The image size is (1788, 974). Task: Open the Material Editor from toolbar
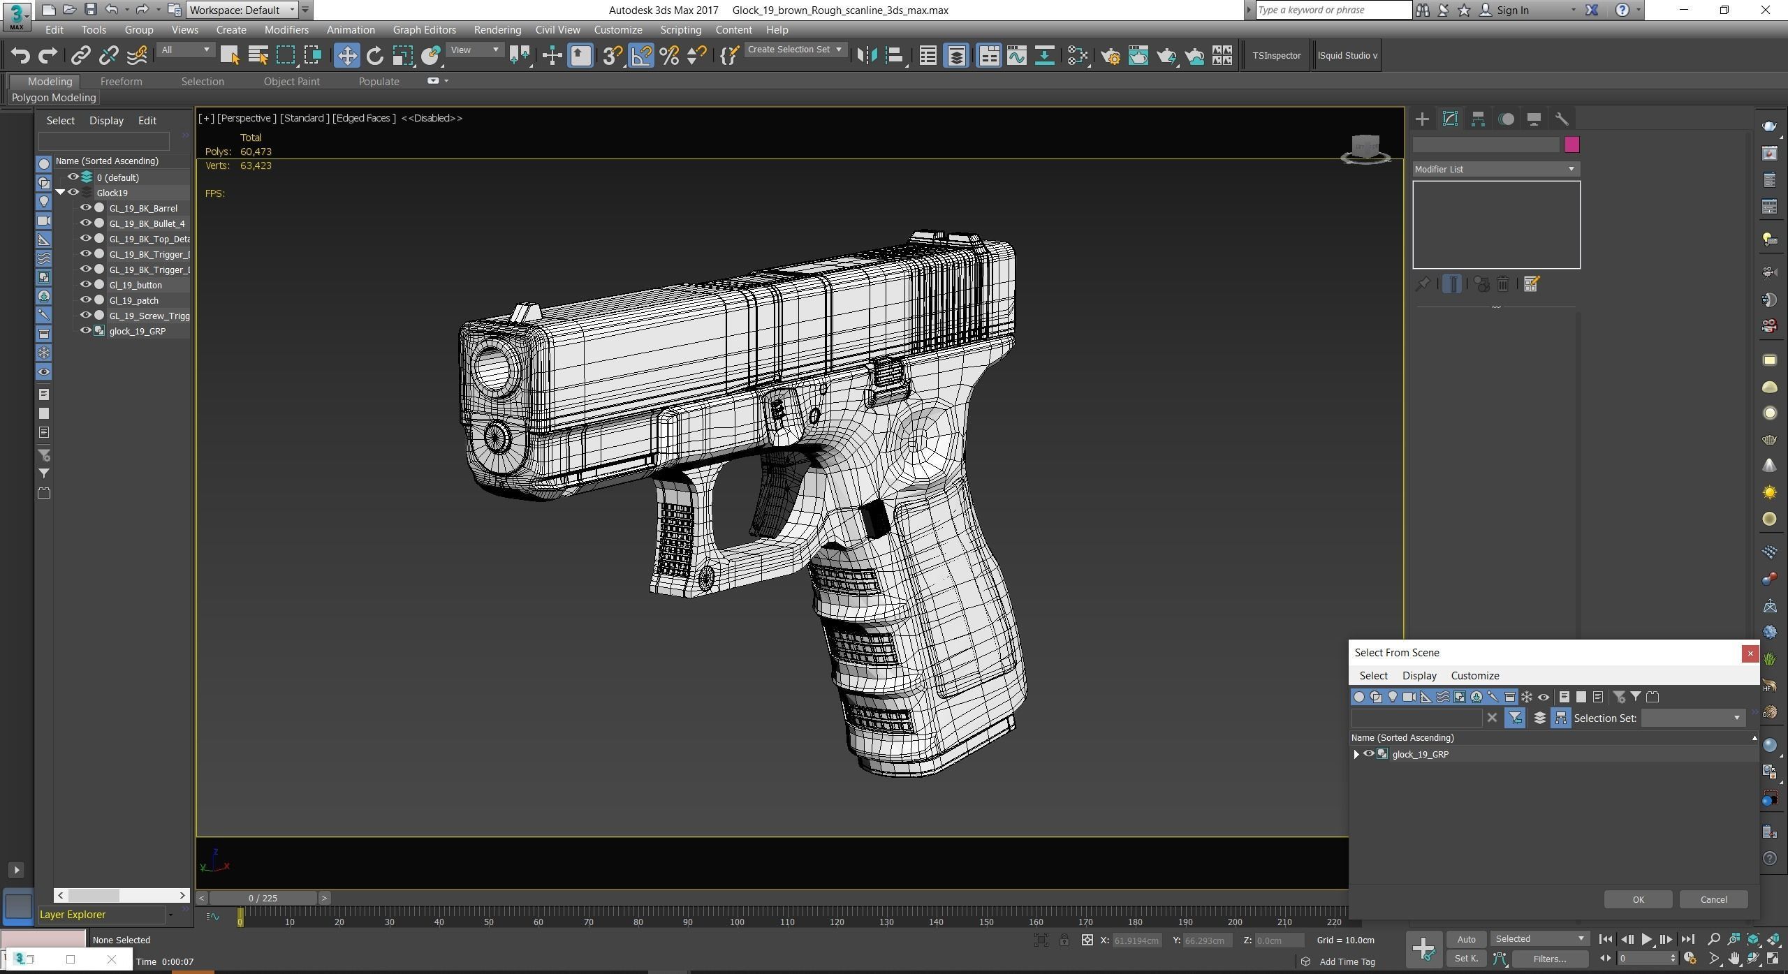pos(1077,56)
